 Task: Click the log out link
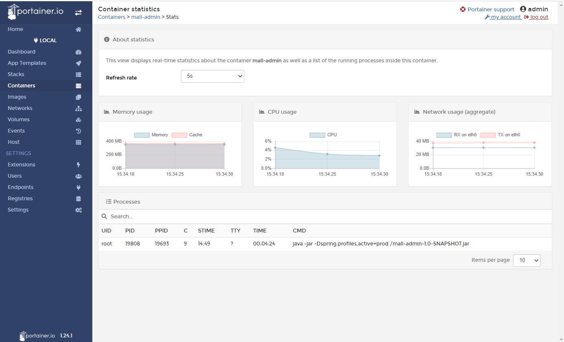(539, 17)
